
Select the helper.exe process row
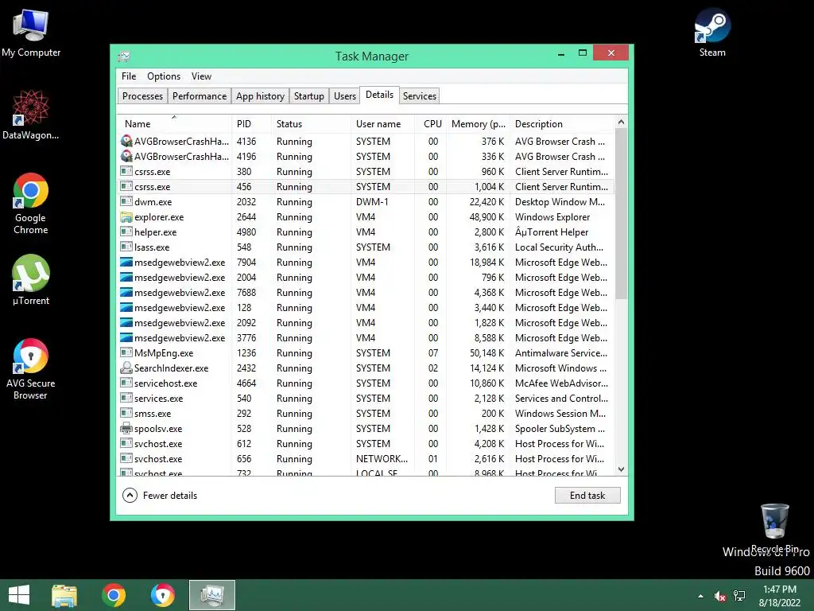[x=366, y=232]
